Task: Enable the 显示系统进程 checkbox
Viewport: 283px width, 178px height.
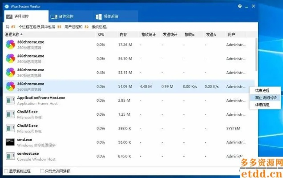Action: click(x=6, y=171)
